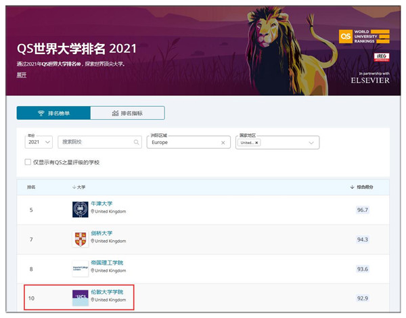Click the chart icon on 排名指标 tab
This screenshot has height=318, width=406.
(x=115, y=113)
